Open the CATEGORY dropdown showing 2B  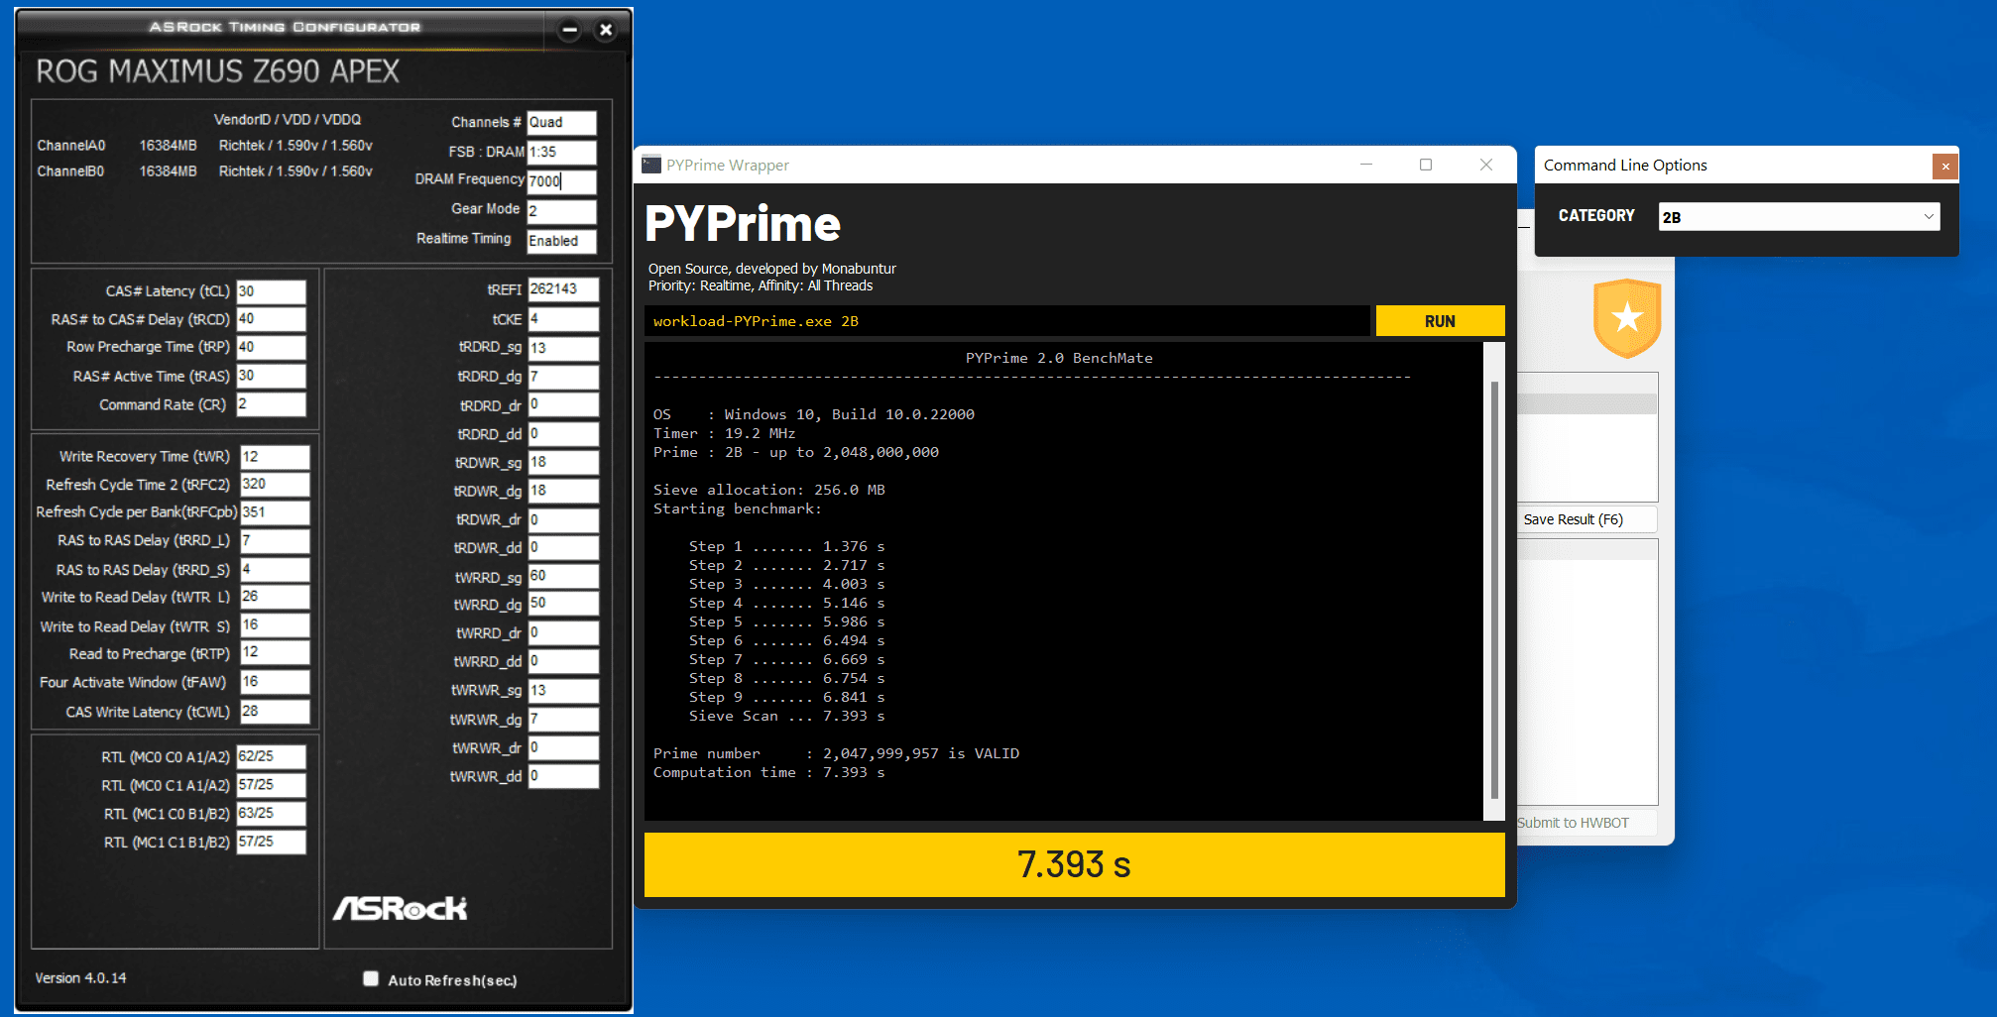tap(1799, 217)
